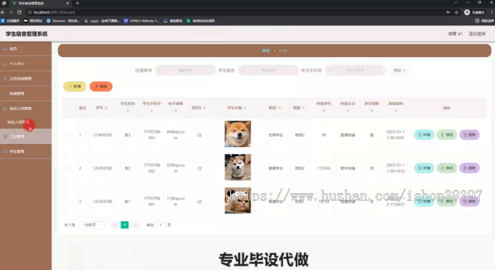Click the 宿管 a1 user label

455,33
